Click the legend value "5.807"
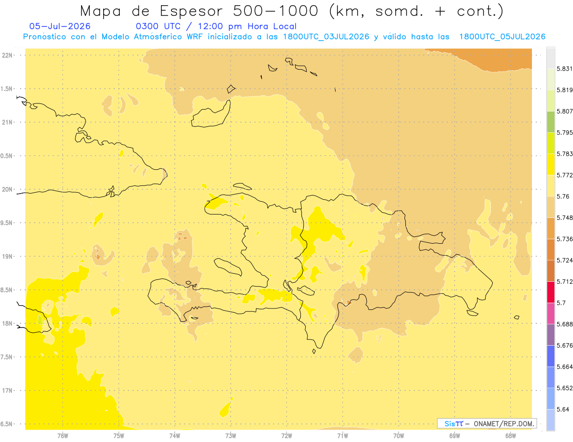573x442 pixels. (564, 111)
